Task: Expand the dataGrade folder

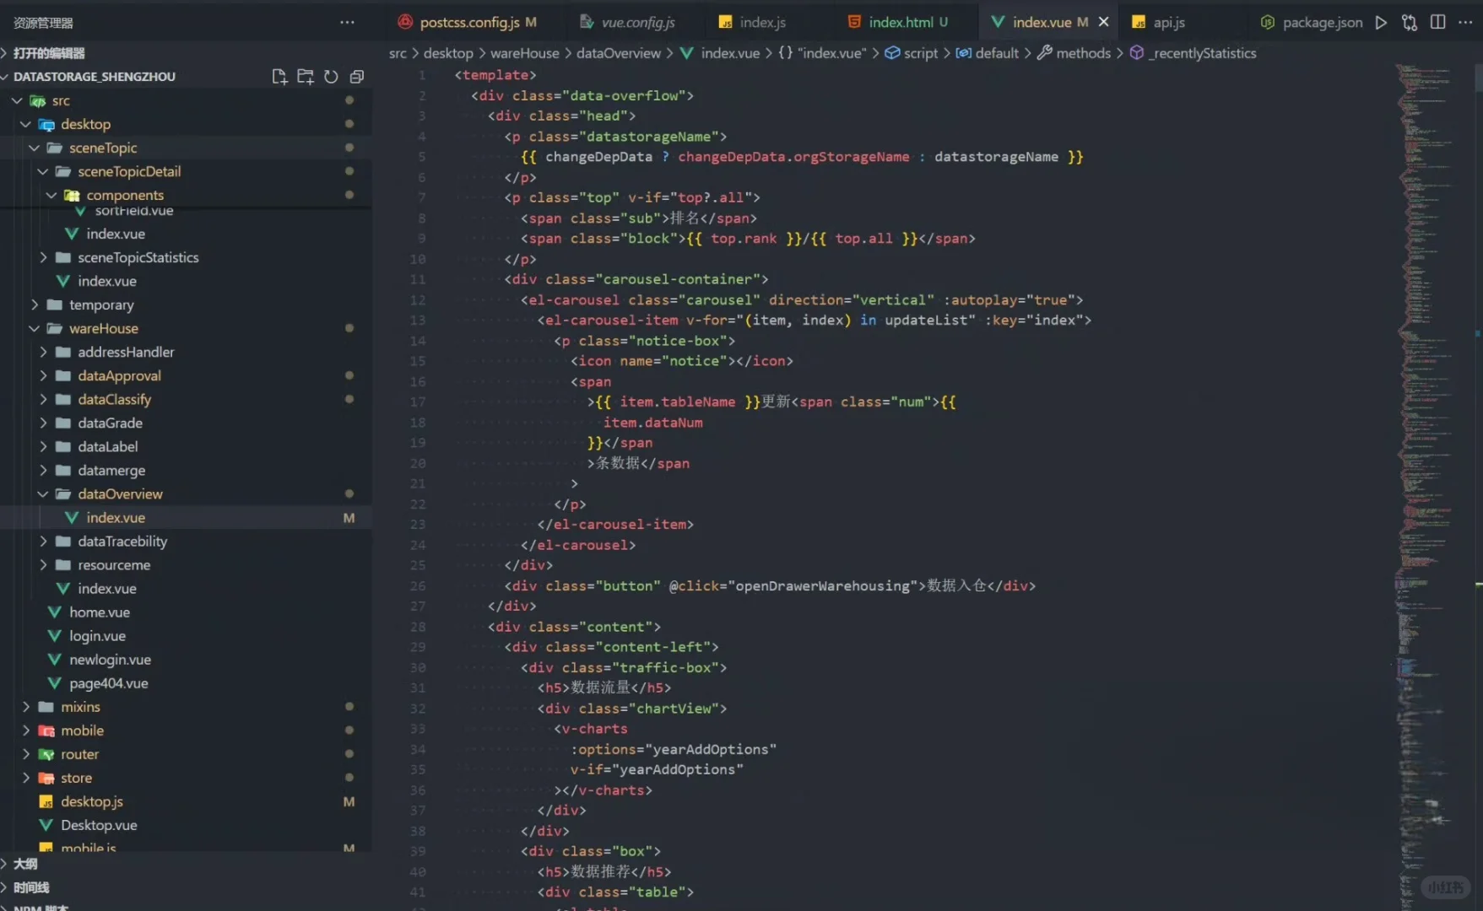Action: [43, 423]
